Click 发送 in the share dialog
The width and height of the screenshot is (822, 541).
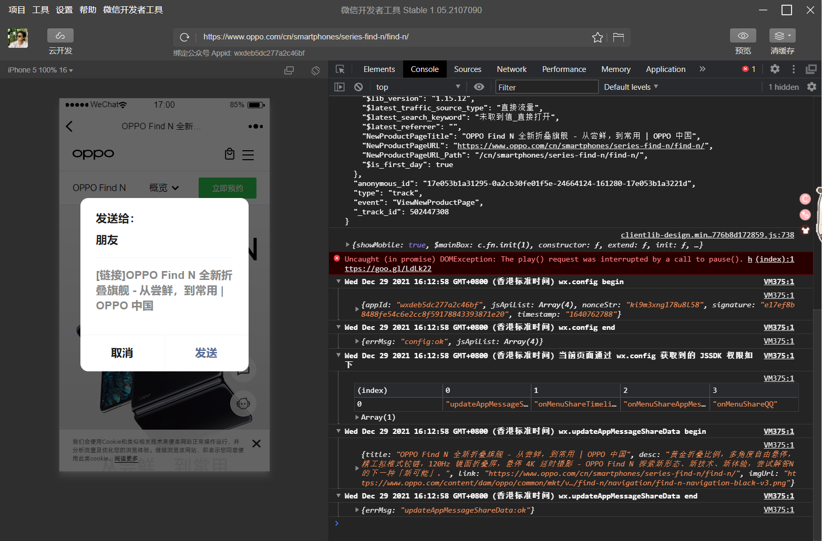[207, 353]
